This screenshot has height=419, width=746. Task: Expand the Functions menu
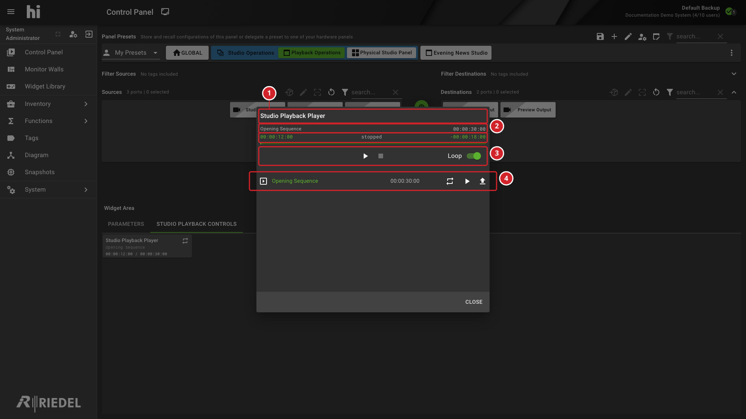(49, 121)
